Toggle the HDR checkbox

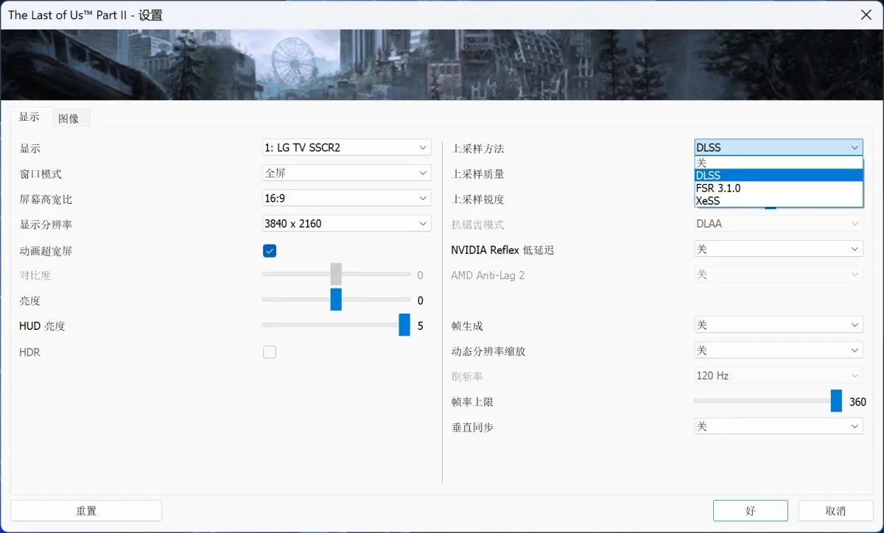[x=270, y=352]
